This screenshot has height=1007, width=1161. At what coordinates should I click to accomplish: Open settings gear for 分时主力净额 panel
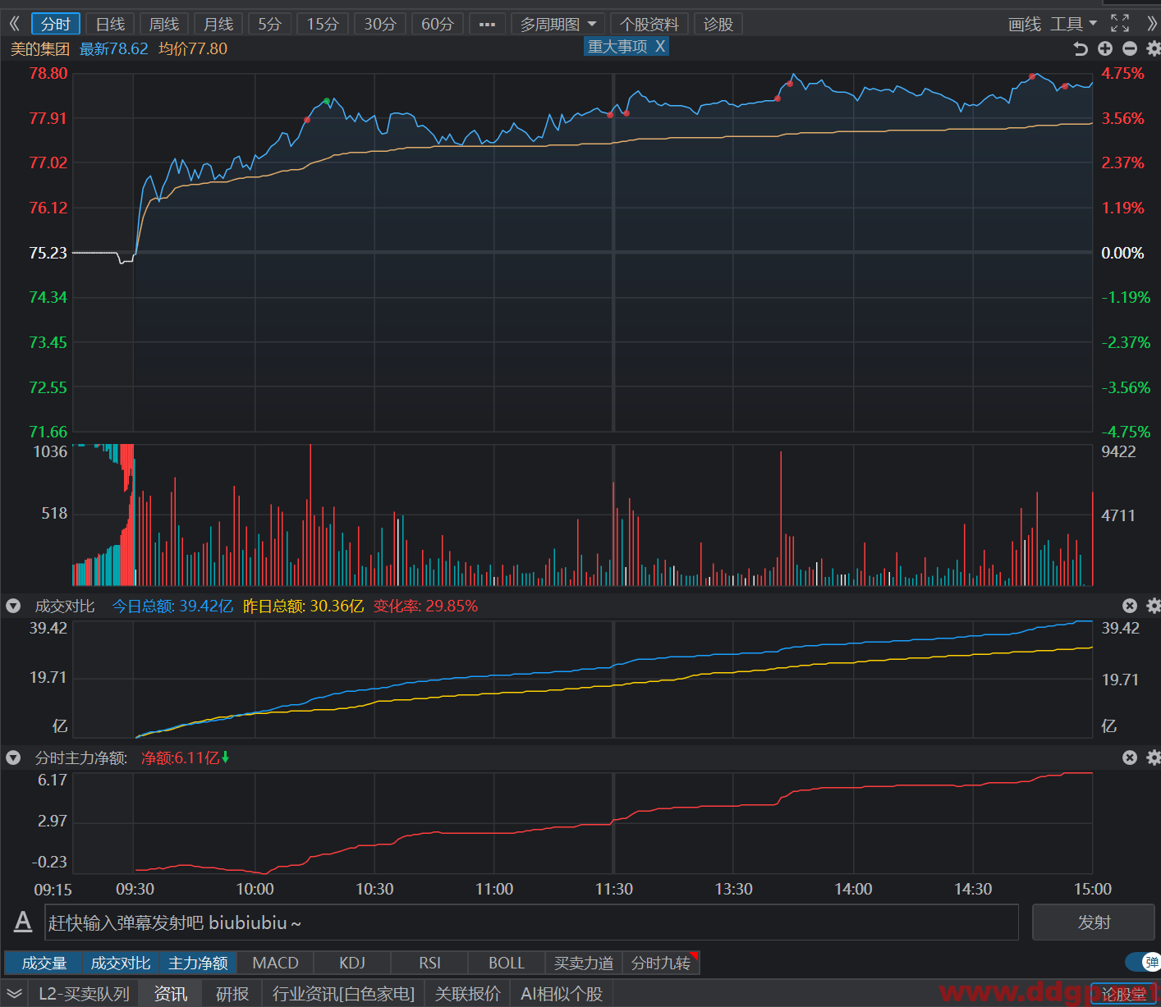[1154, 758]
